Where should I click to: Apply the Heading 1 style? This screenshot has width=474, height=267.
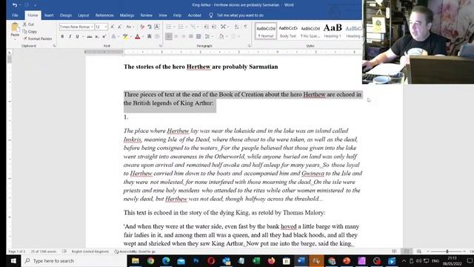click(333, 31)
